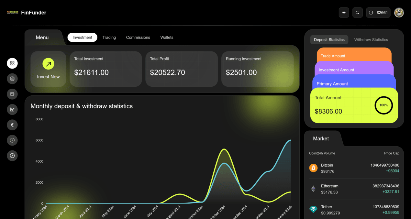Click the 6000 y-axis chart label
Screen dimensions: 411x219
click(x=39, y=140)
